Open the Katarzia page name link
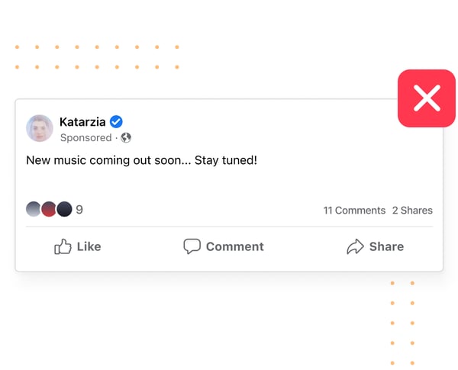458x370 pixels. tap(82, 122)
